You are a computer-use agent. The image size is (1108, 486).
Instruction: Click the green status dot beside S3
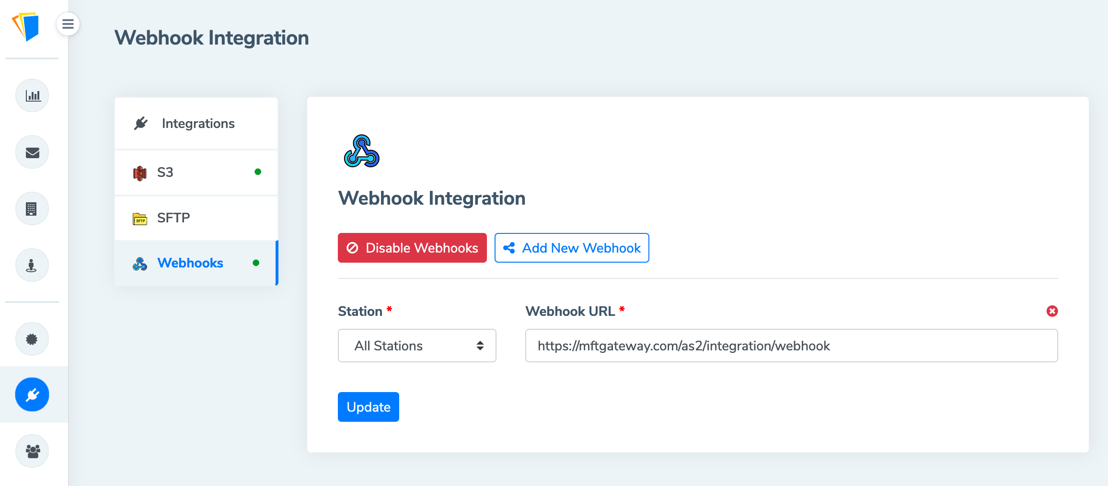[258, 172]
